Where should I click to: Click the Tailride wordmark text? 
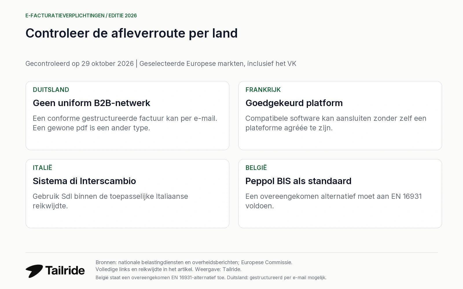coord(65,271)
